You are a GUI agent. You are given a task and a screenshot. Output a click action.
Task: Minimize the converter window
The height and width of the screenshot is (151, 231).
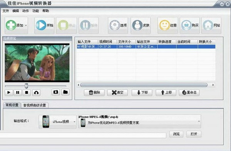coord(222,4)
